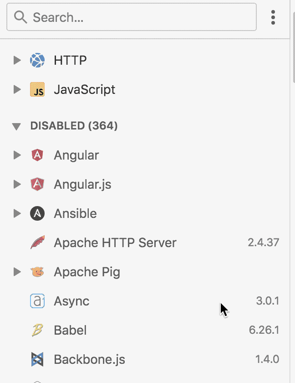
Task: Click the sidebar vertical scrollbar thumb
Action: (x=294, y=47)
